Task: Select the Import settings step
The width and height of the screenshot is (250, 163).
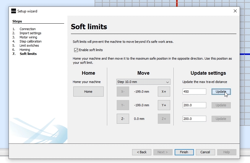Action: [30, 33]
